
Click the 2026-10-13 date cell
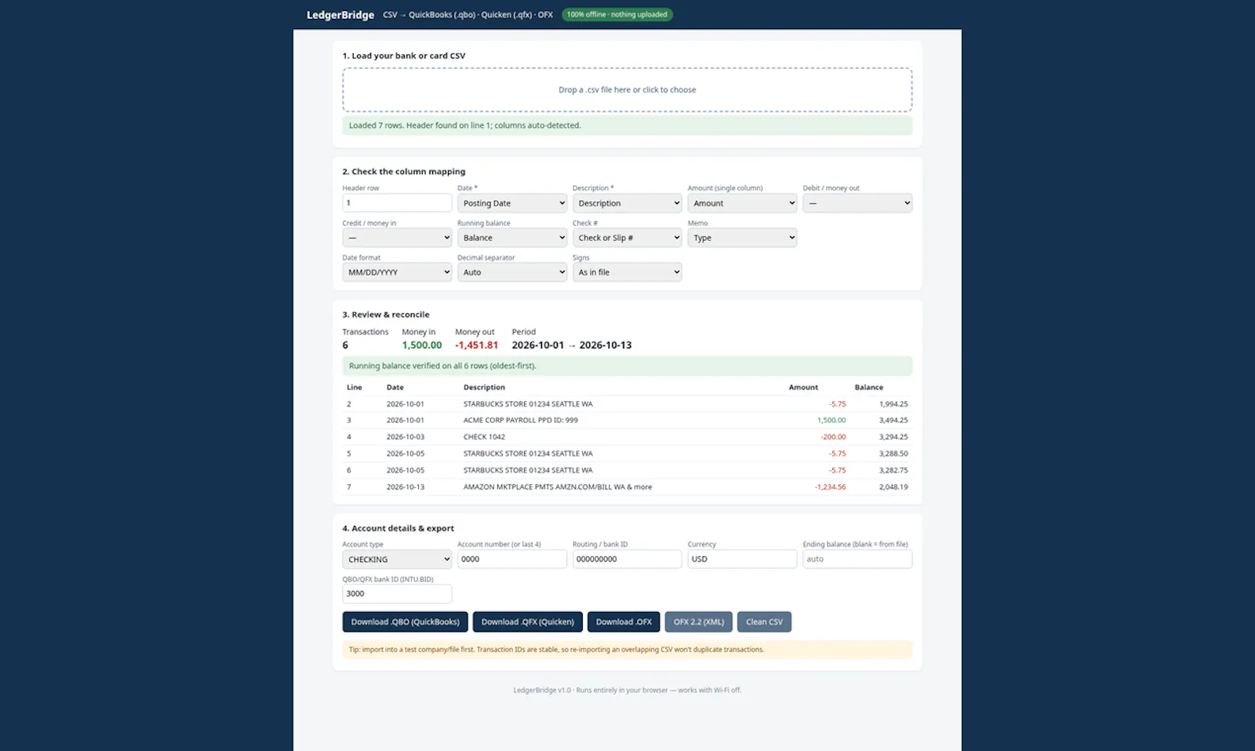pos(406,487)
